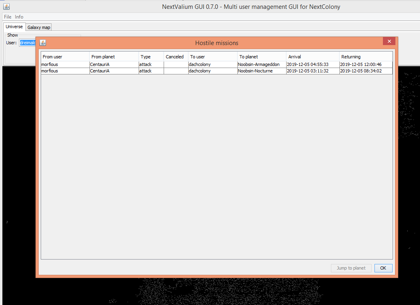Viewport: 420px width, 305px height.
Task: Select returning time 2019-12-05 12:00:46
Action: point(366,64)
